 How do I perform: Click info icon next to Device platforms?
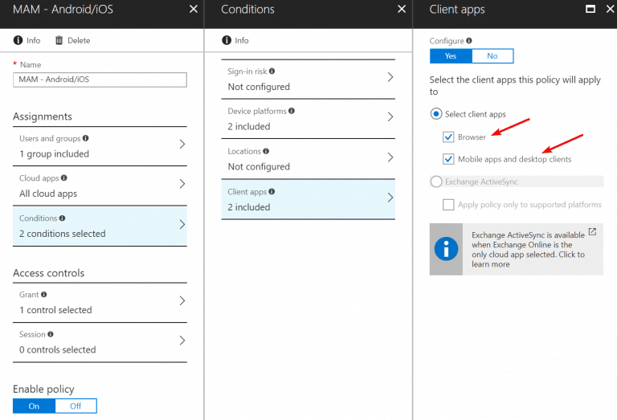point(292,111)
